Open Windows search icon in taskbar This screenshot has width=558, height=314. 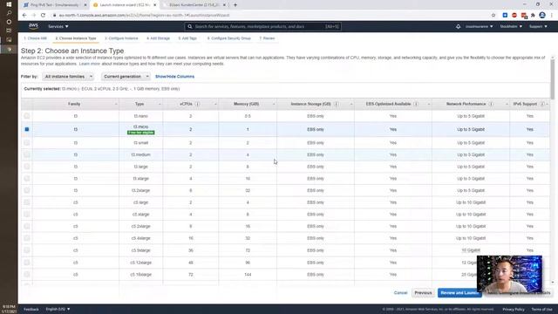pos(9,13)
